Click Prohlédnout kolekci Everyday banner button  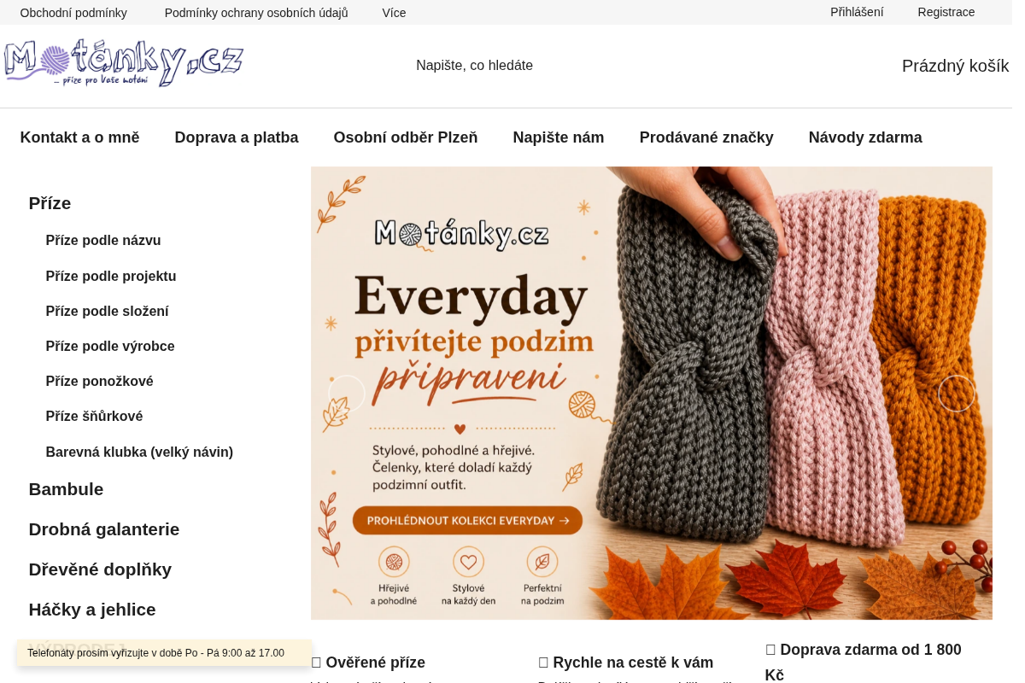pos(467,521)
